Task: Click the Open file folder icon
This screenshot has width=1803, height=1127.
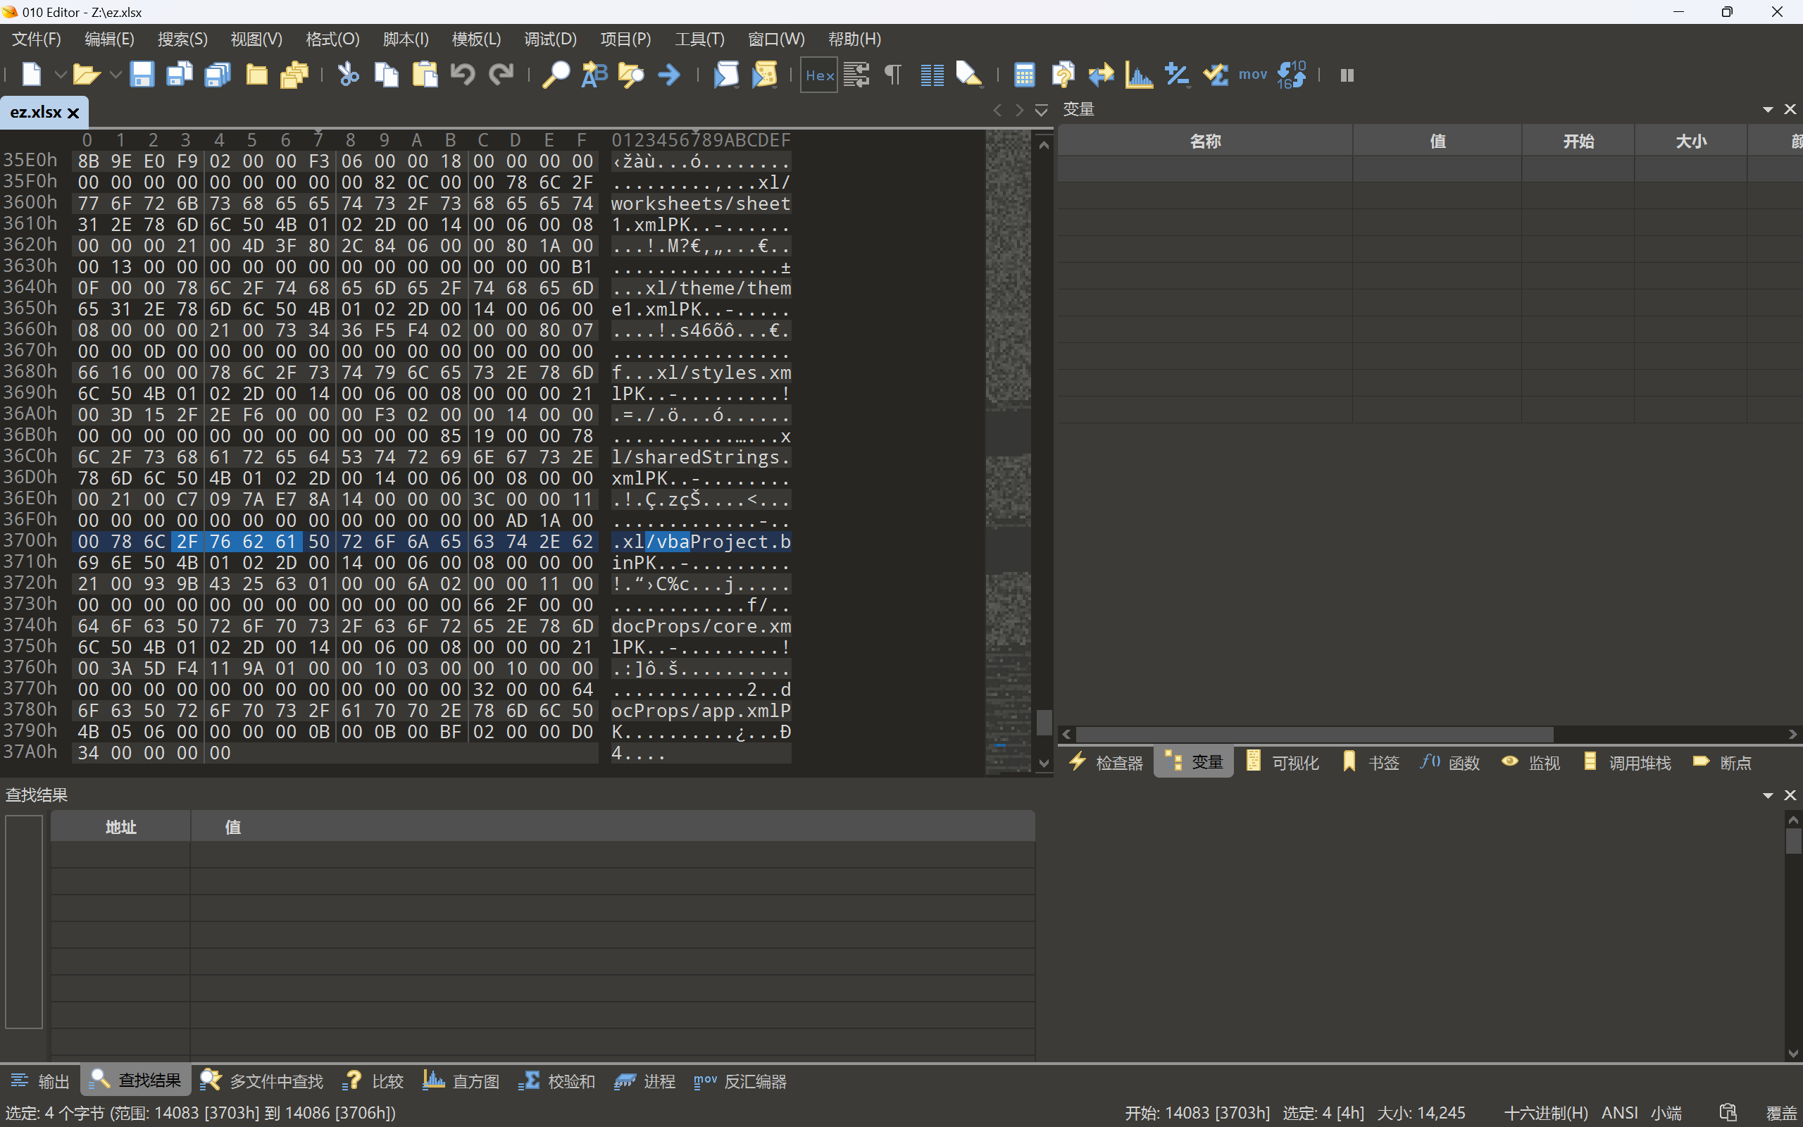Action: [x=86, y=75]
